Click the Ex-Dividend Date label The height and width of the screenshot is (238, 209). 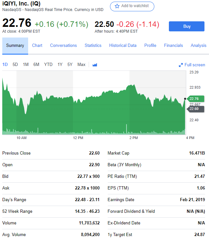coord(124,223)
